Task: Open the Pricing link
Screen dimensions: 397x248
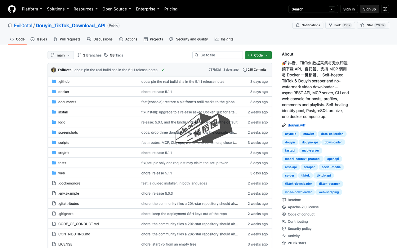Action: (171, 9)
